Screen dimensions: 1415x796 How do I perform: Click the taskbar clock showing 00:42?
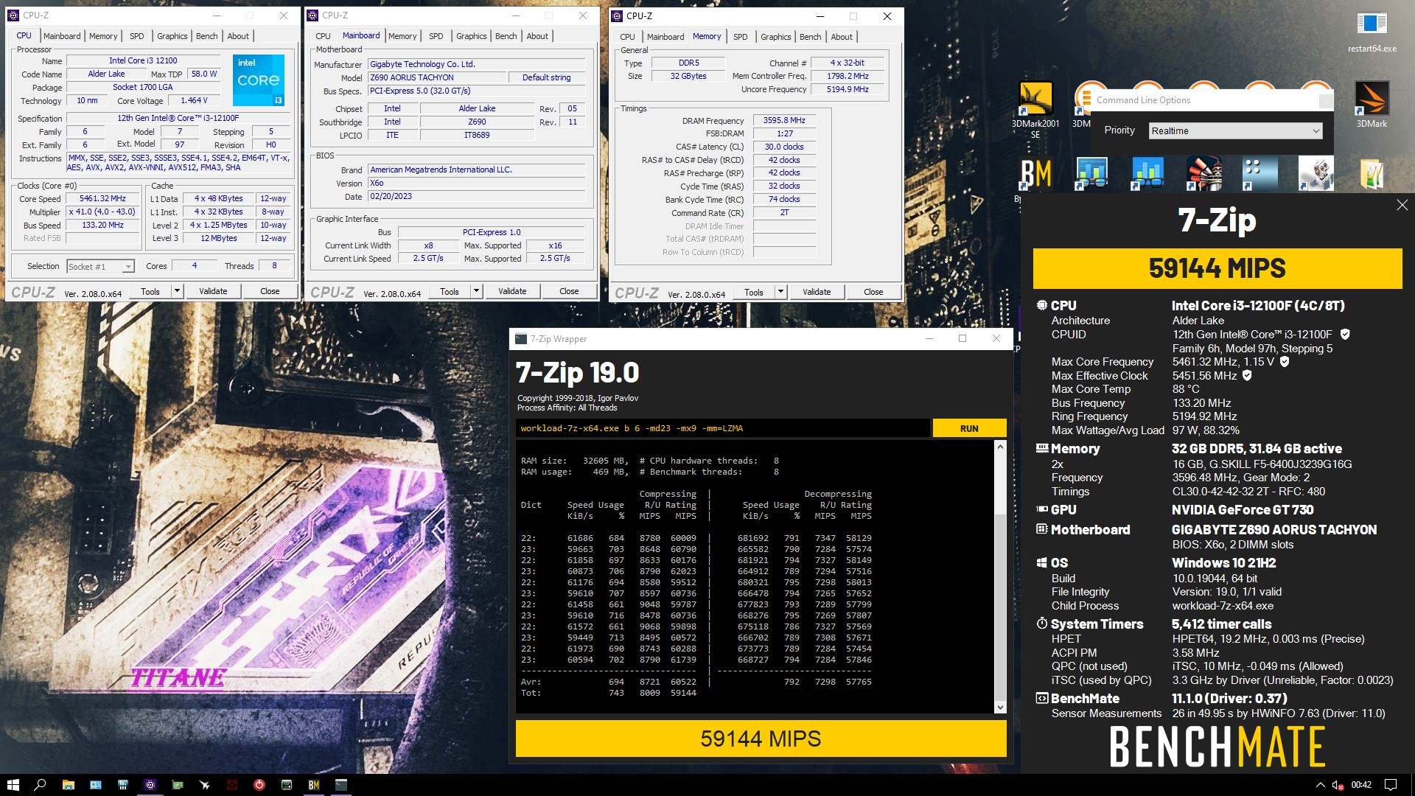[x=1361, y=785]
